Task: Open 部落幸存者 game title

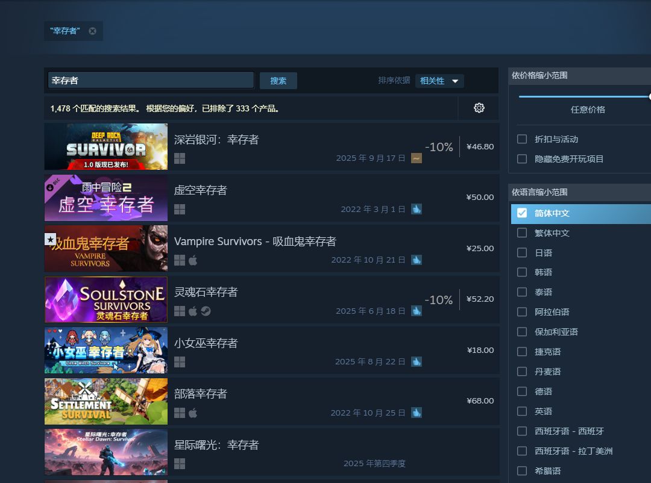Action: pos(201,394)
